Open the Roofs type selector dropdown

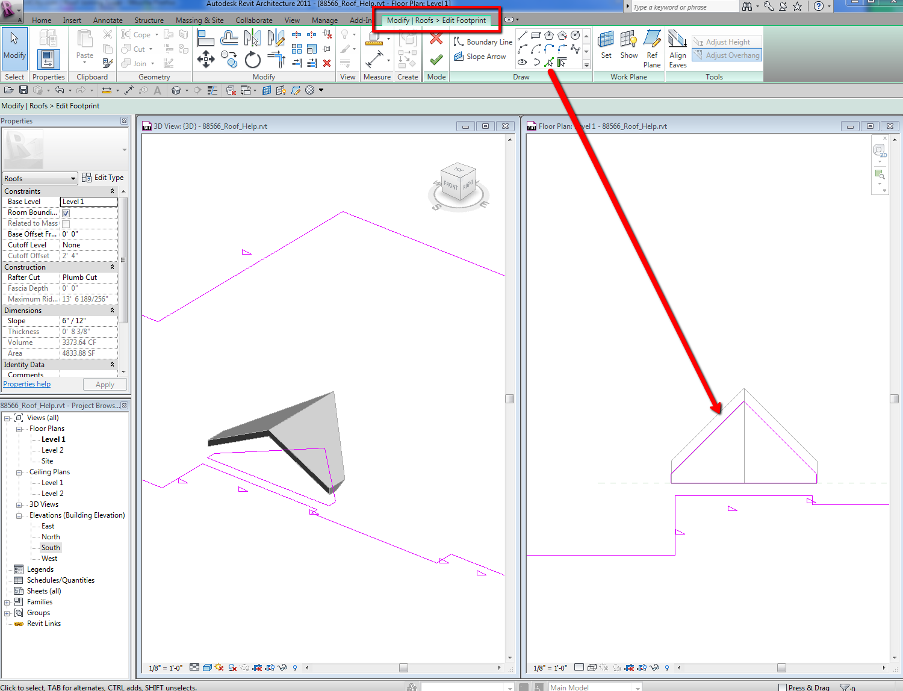40,179
